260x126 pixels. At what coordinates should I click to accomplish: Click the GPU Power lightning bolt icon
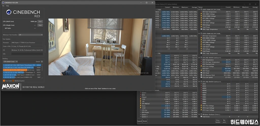coord(201,71)
